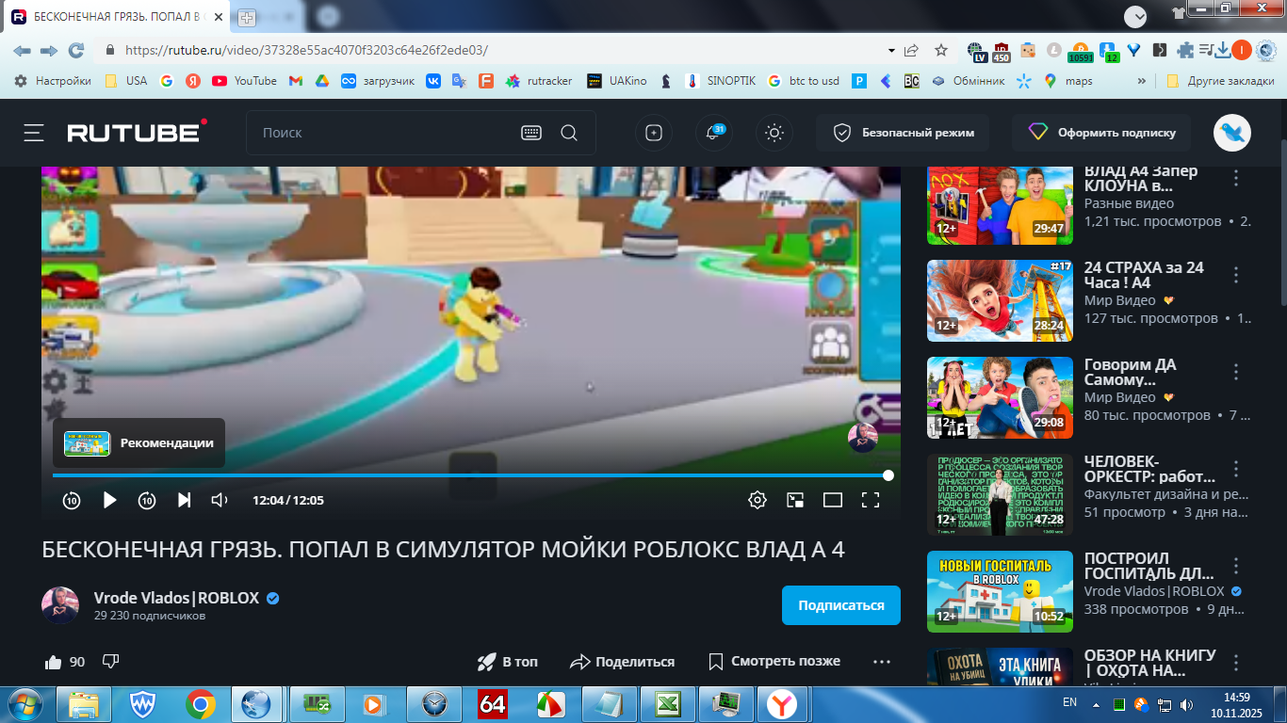Open the notifications bell
The height and width of the screenshot is (723, 1287).
pos(714,133)
